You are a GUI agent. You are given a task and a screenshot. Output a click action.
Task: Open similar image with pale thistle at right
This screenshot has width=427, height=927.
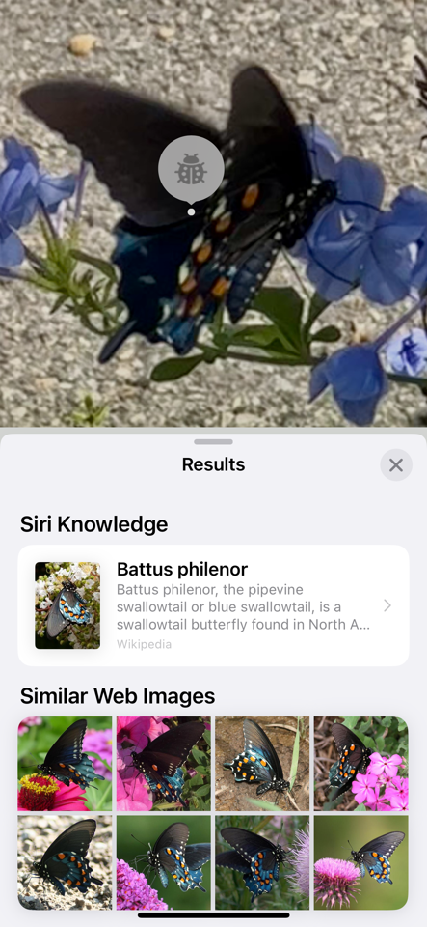click(x=262, y=862)
